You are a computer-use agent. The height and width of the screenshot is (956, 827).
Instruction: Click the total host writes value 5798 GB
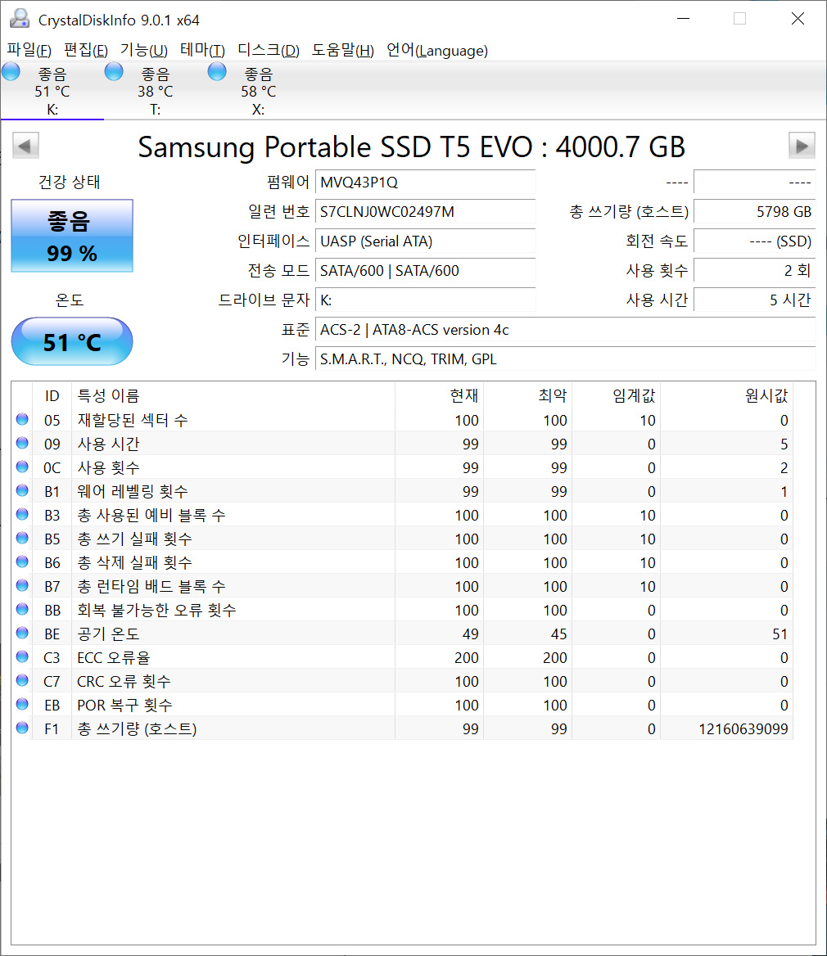click(755, 211)
